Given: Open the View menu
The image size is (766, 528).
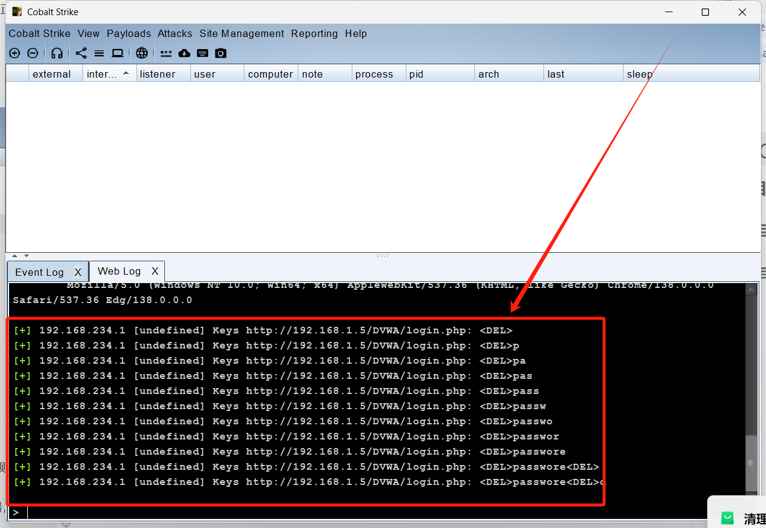Looking at the screenshot, I should 89,34.
